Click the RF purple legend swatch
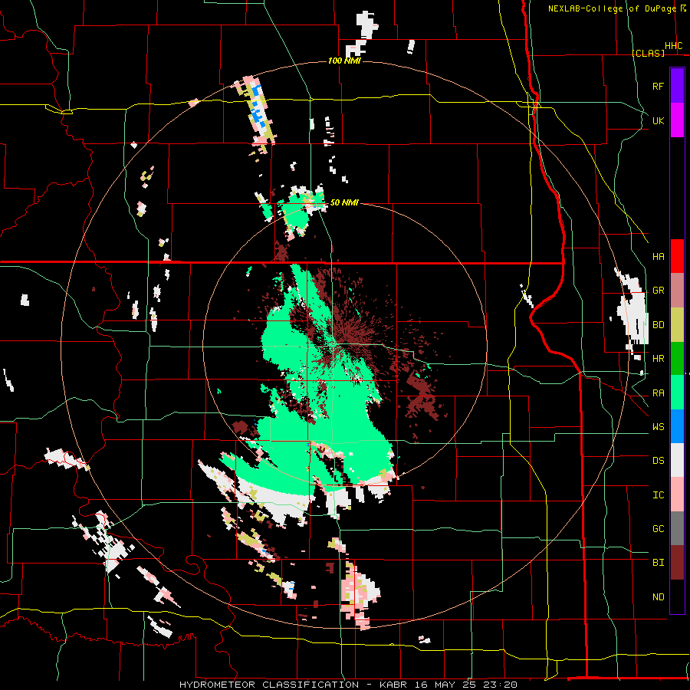 tap(677, 86)
